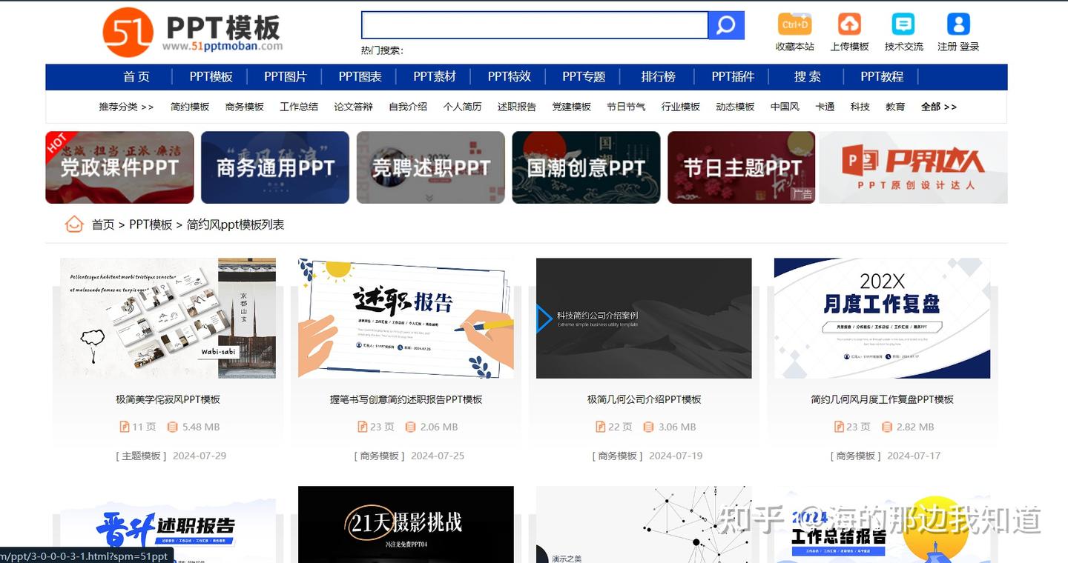The image size is (1068, 563).
Task: Select the 科技 subcategory tab
Action: point(860,106)
